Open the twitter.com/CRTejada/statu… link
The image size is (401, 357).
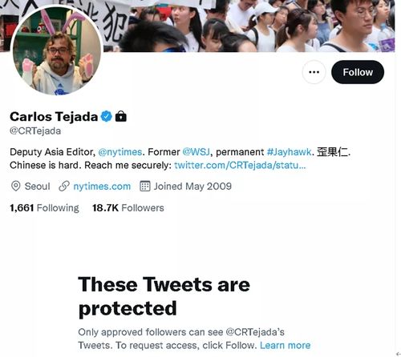coord(240,166)
